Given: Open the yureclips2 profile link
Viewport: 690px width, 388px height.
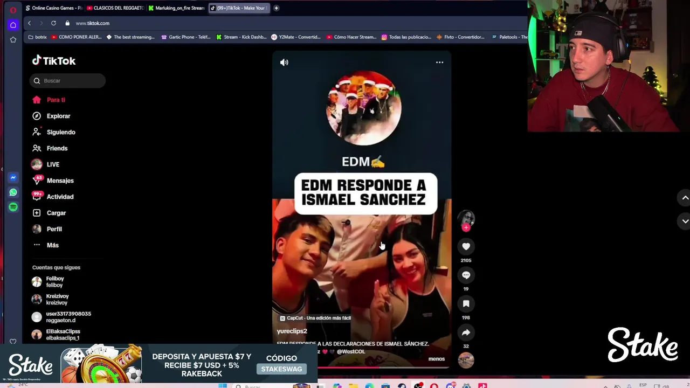Looking at the screenshot, I should [x=292, y=331].
